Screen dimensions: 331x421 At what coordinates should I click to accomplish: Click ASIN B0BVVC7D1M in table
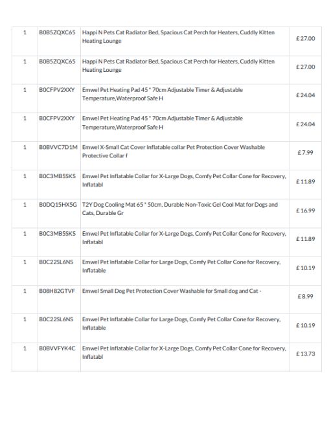58,147
